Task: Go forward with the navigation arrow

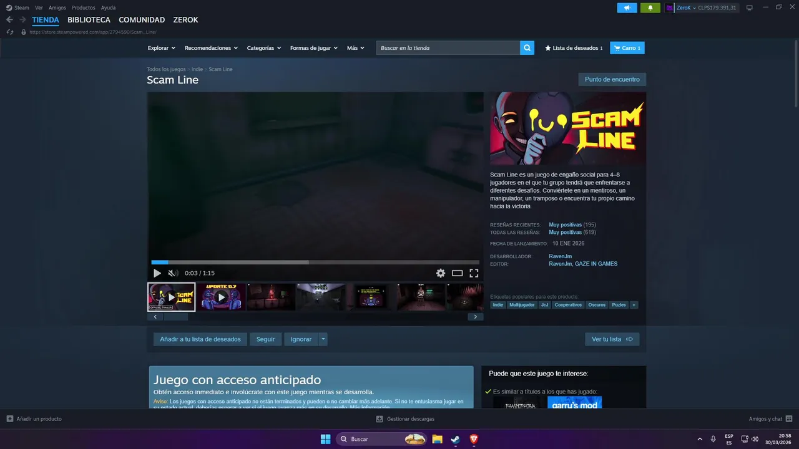Action: (22, 20)
